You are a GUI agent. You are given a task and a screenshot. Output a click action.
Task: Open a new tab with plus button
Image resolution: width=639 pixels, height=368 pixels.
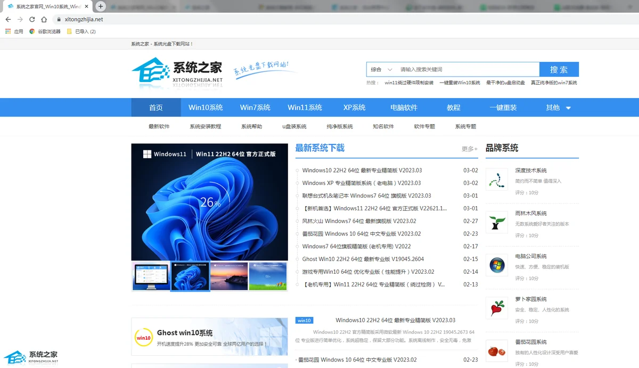click(100, 6)
